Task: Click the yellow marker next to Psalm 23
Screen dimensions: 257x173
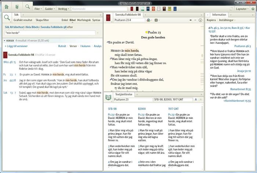Action: (x=146, y=32)
